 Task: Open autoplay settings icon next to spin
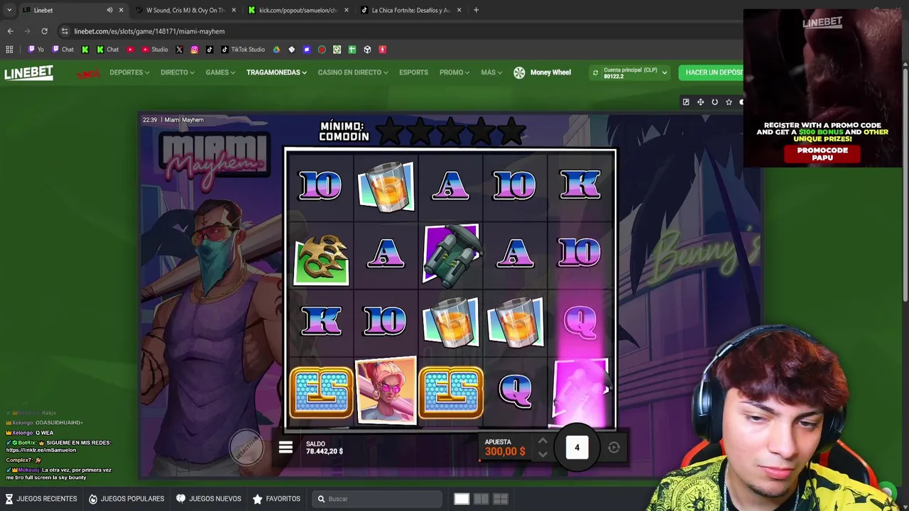(x=614, y=447)
